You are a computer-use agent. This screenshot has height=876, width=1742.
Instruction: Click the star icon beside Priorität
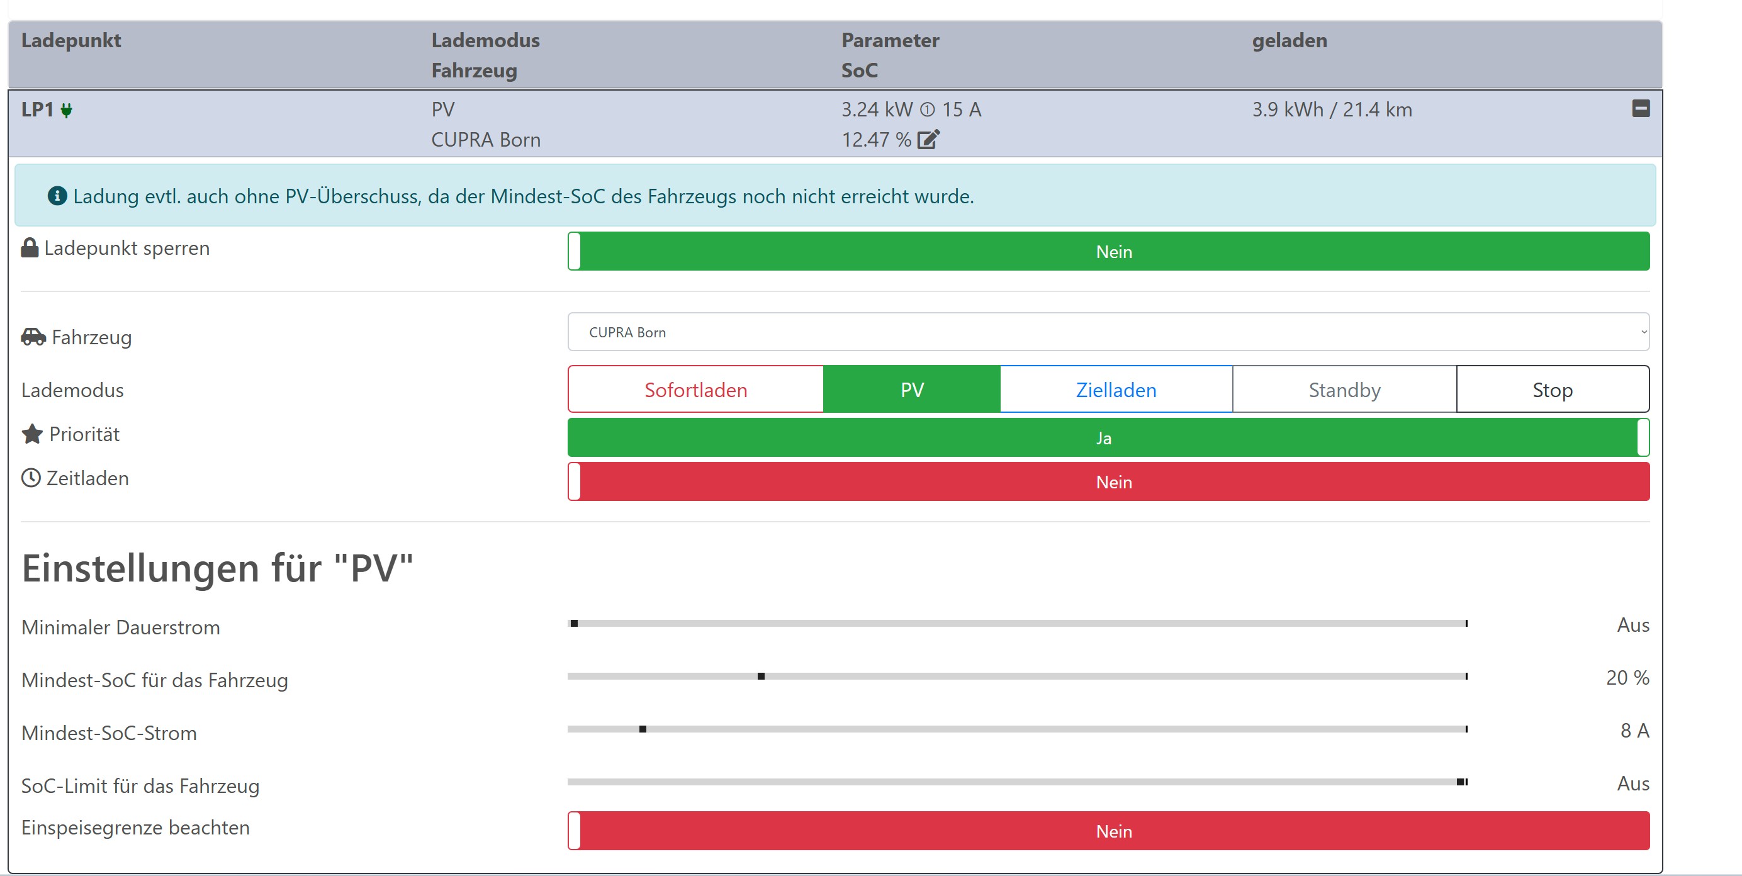32,434
